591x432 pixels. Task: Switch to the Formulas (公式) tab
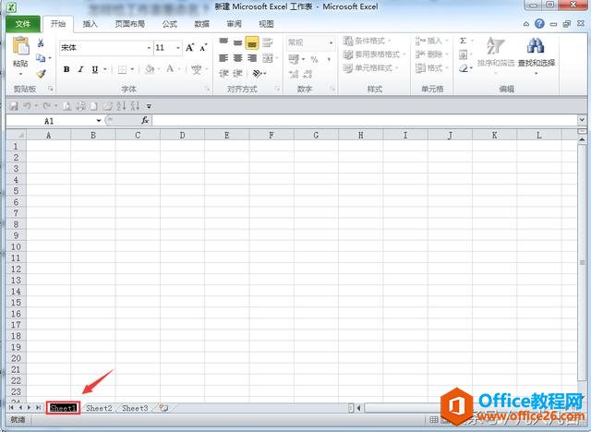pyautogui.click(x=169, y=24)
